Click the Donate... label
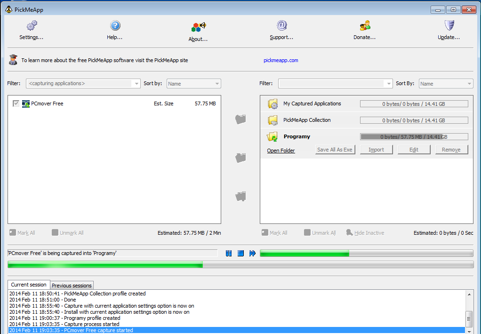Screen dimensions: 481x334 364,37
